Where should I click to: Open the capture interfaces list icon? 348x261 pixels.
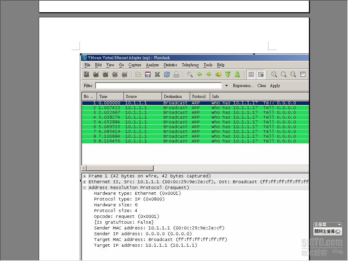[87, 74]
